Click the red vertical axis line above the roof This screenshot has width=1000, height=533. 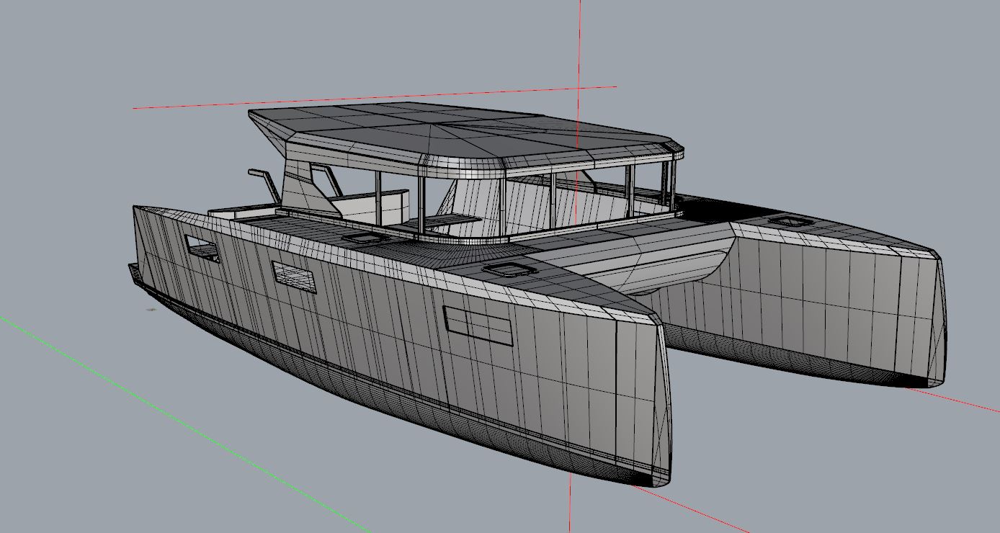pos(580,43)
